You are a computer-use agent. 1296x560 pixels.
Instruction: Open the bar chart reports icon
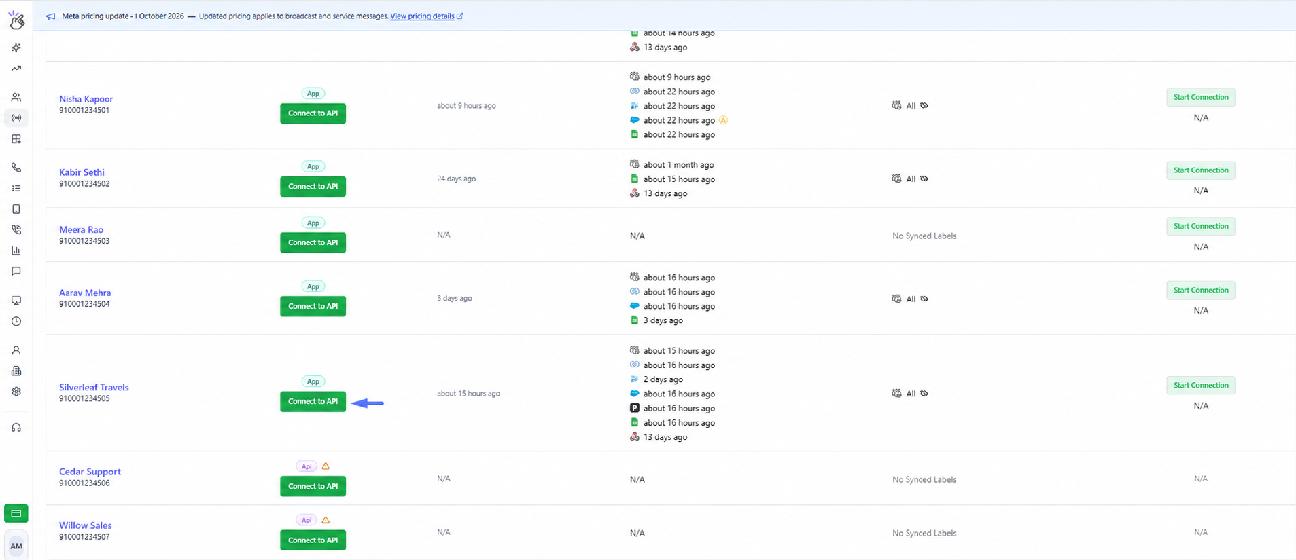(x=16, y=250)
